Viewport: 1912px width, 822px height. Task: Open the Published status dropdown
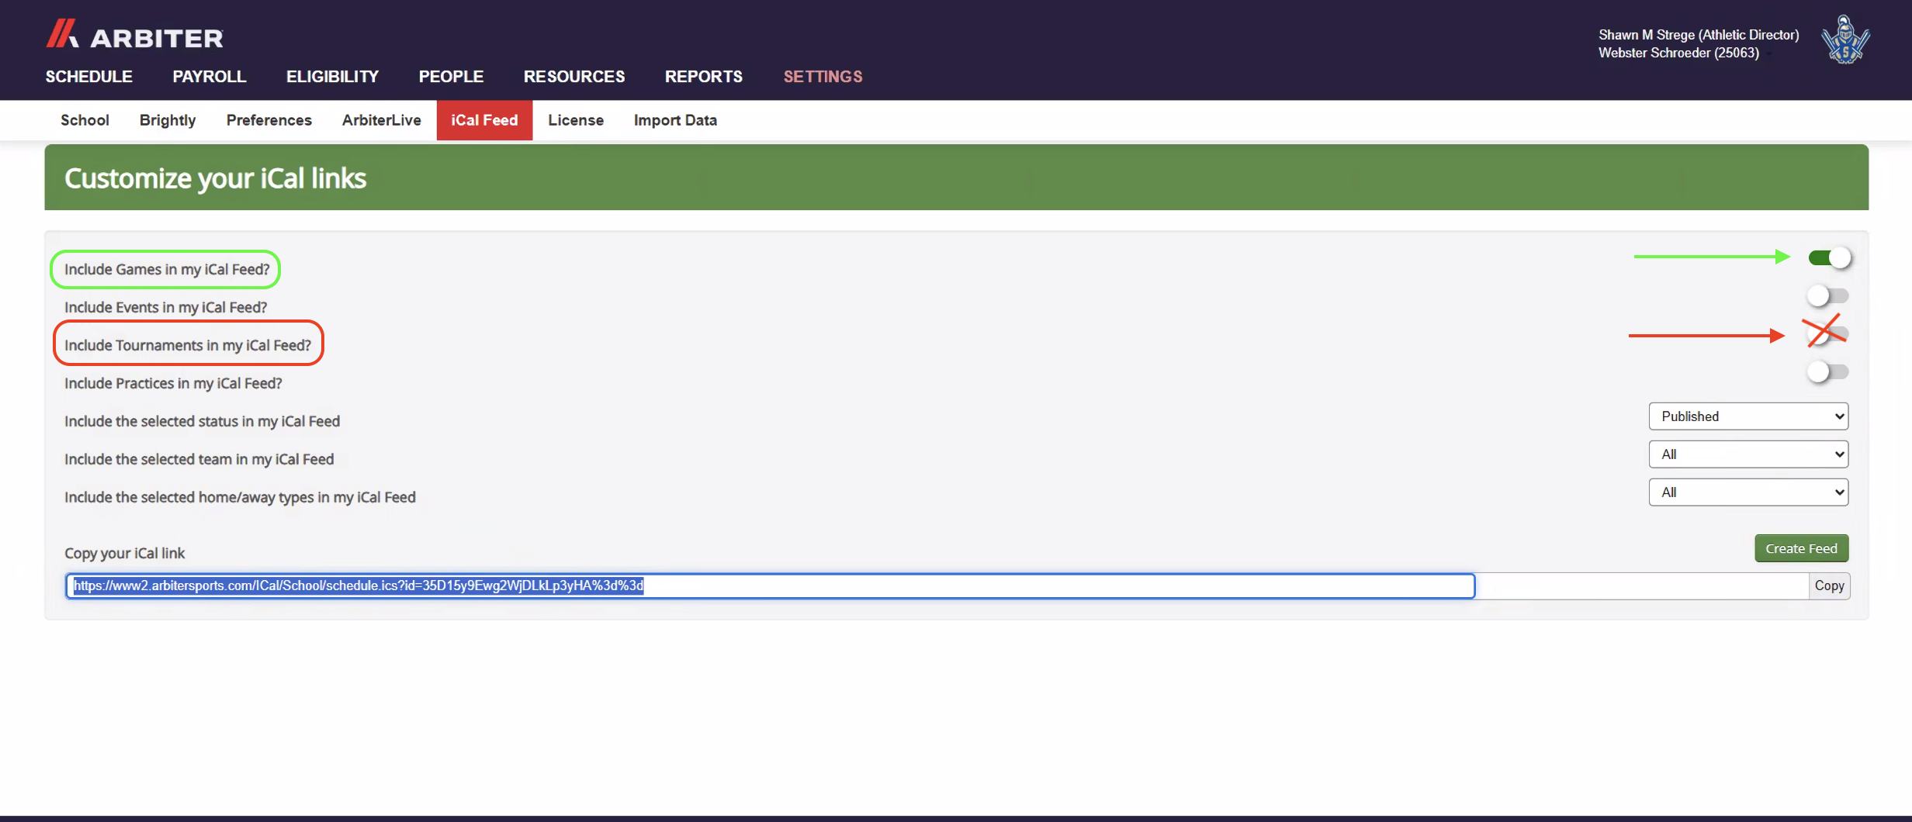1748,416
